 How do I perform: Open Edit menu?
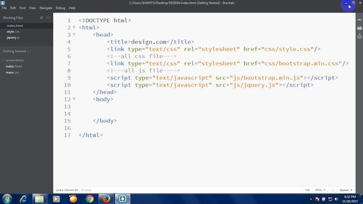[13, 8]
